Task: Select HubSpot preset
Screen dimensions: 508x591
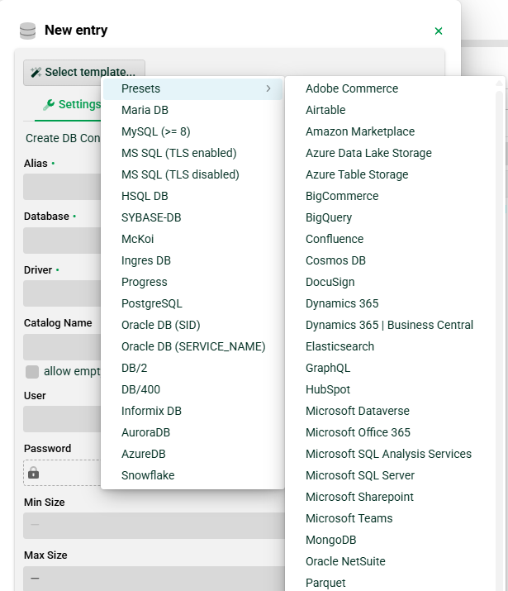Action: [x=391, y=389]
